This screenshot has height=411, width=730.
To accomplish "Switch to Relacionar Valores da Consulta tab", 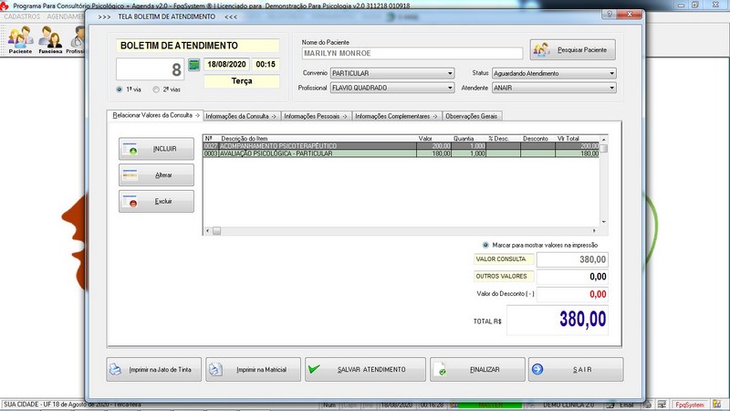I will pyautogui.click(x=155, y=115).
